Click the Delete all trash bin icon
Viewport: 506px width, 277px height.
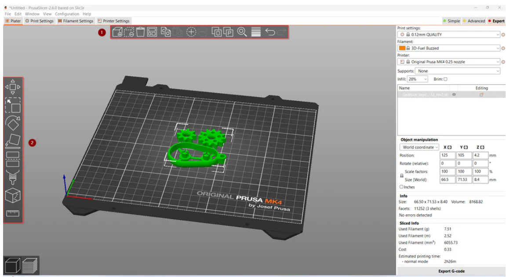pos(140,32)
